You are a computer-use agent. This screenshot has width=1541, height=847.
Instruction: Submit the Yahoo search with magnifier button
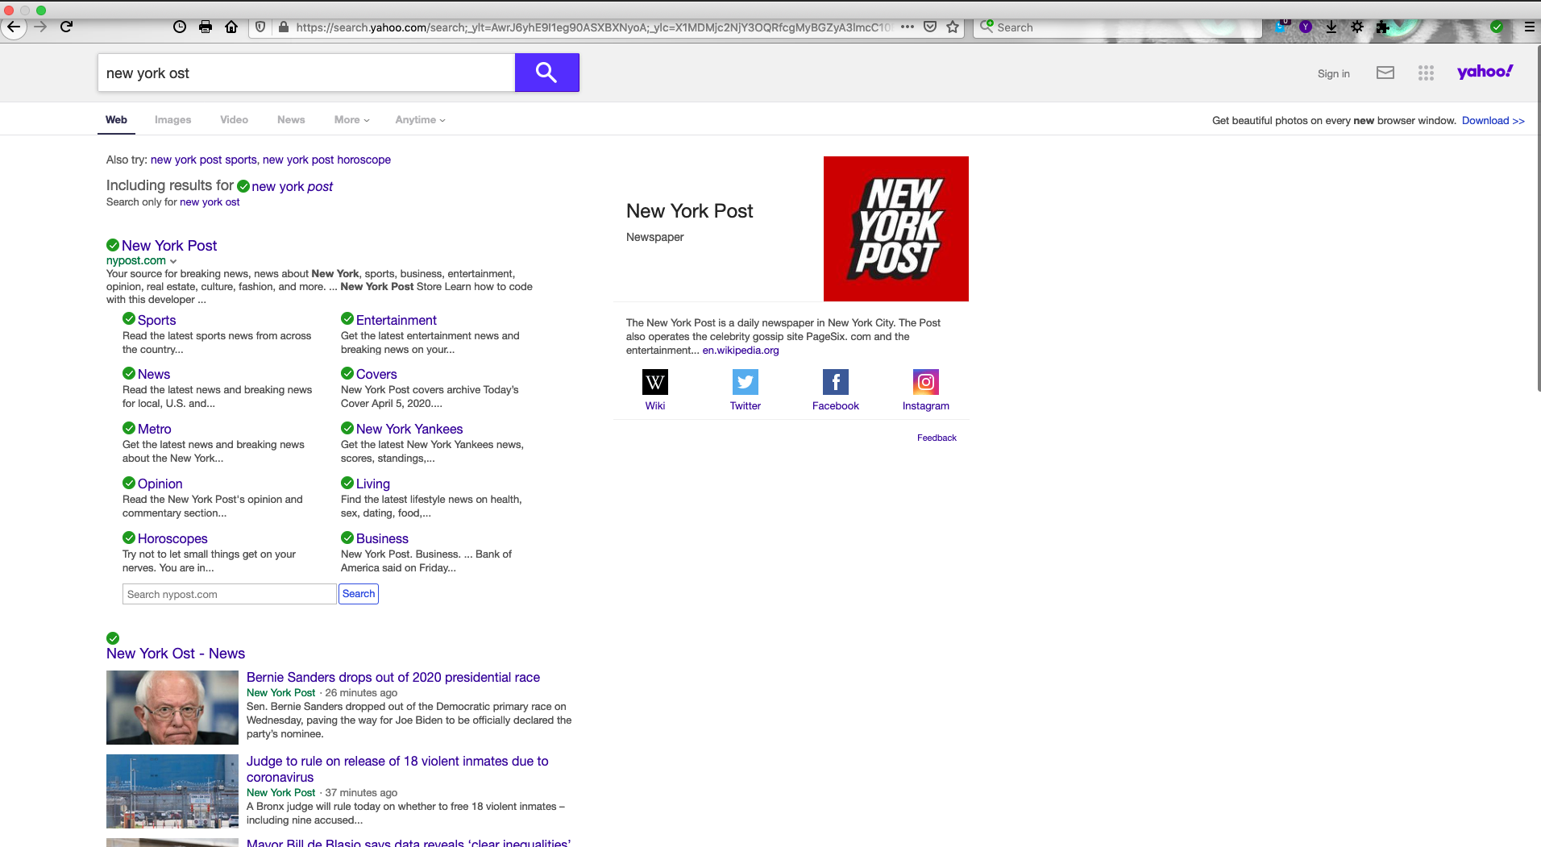pos(547,73)
